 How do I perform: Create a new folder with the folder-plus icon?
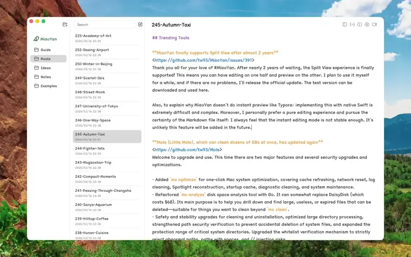(65, 24)
